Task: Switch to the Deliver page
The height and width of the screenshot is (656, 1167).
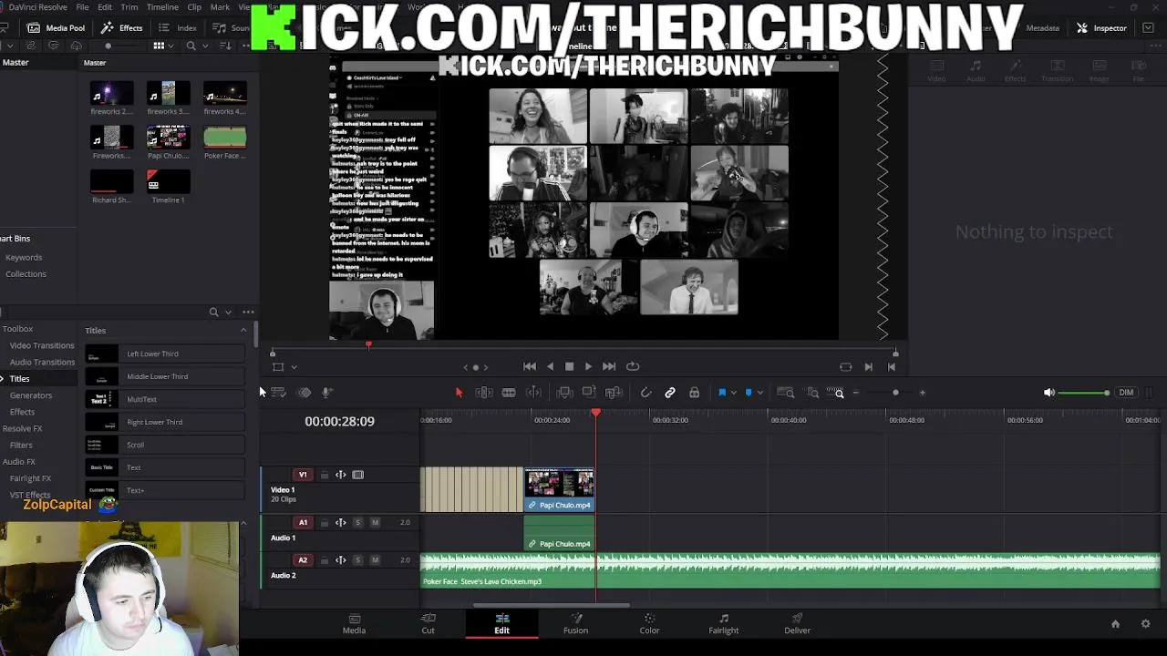Action: click(x=797, y=623)
